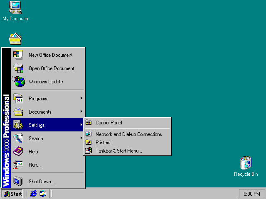Open the My Documents folder desktop icon
The height and width of the screenshot is (199, 266).
(15, 39)
